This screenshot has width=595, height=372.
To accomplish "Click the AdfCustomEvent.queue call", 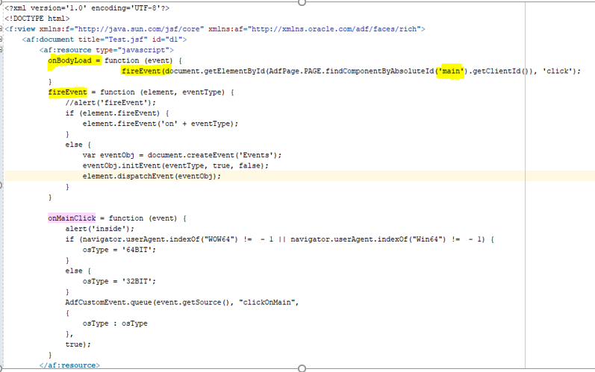I will coord(182,303).
